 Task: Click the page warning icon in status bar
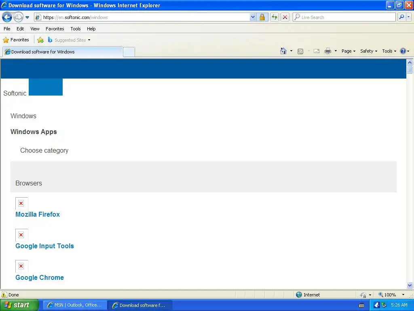coord(4,295)
